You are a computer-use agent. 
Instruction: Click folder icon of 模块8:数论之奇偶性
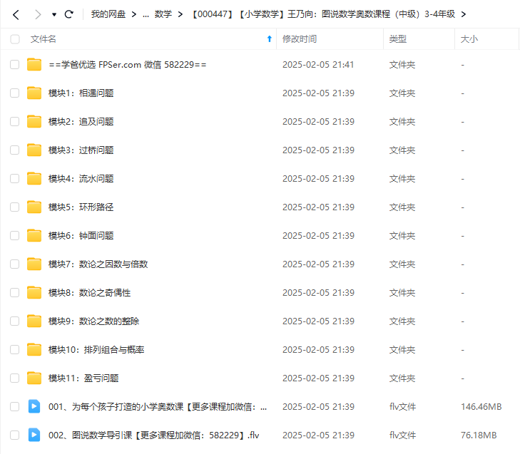(34, 292)
